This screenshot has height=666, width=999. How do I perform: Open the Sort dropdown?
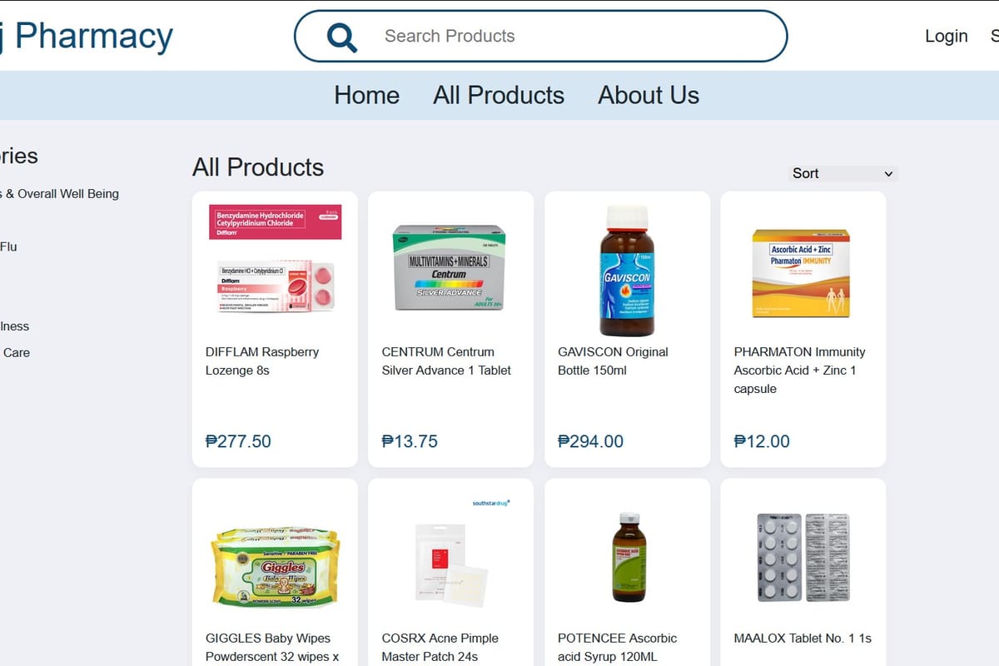pyautogui.click(x=842, y=173)
